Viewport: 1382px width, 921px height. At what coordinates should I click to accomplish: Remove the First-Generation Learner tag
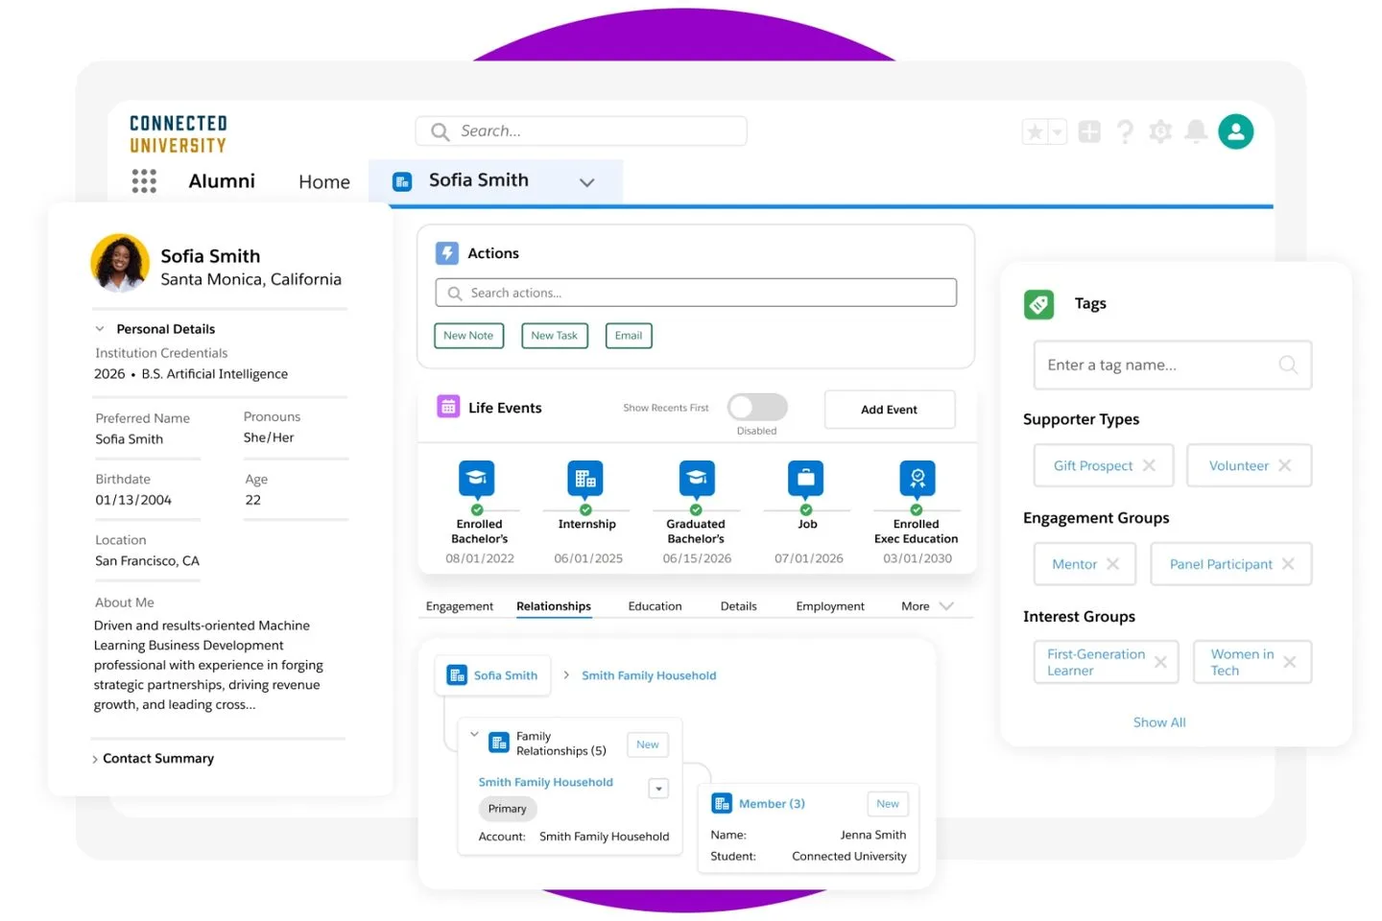[1160, 662]
